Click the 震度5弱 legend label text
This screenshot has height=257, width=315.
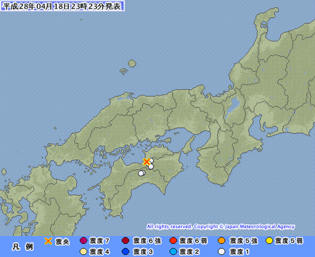[289, 241]
